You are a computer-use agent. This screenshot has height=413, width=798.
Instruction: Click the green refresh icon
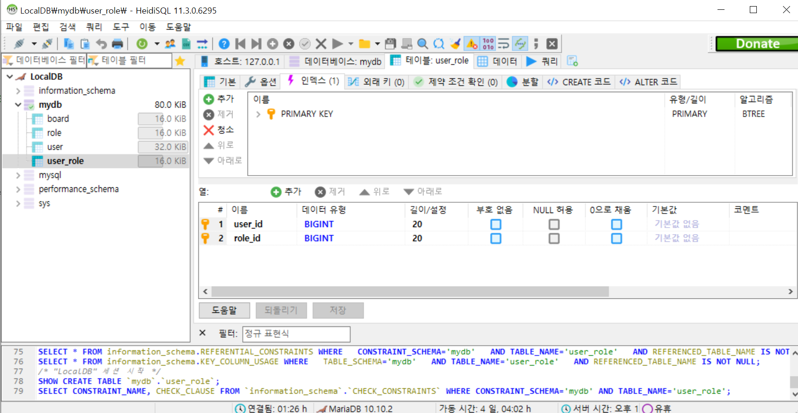click(142, 44)
